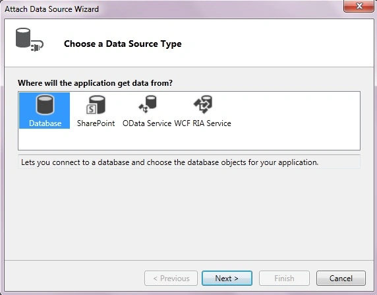Pick the OData Service icon
Screen dimensions: 377x295
point(148,104)
